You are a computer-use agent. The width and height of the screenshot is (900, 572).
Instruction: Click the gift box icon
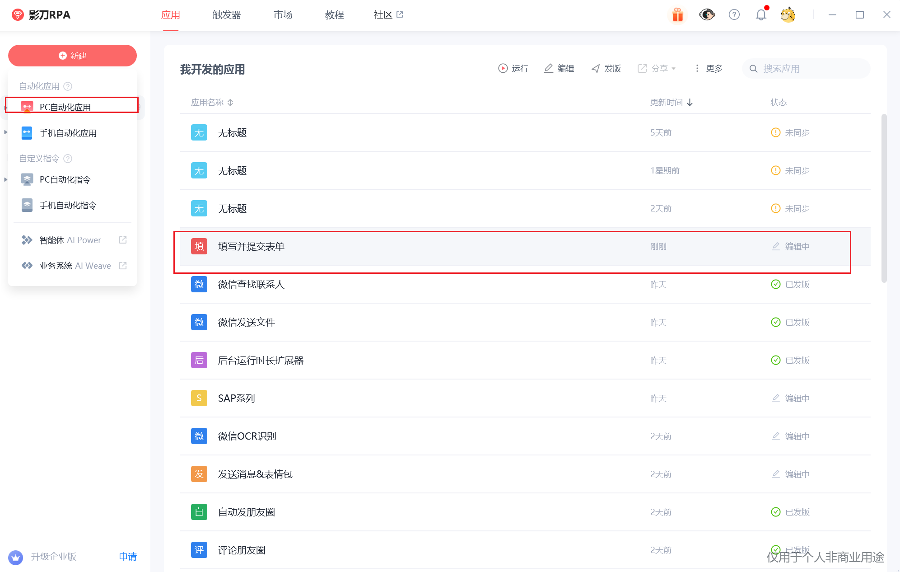coord(677,15)
